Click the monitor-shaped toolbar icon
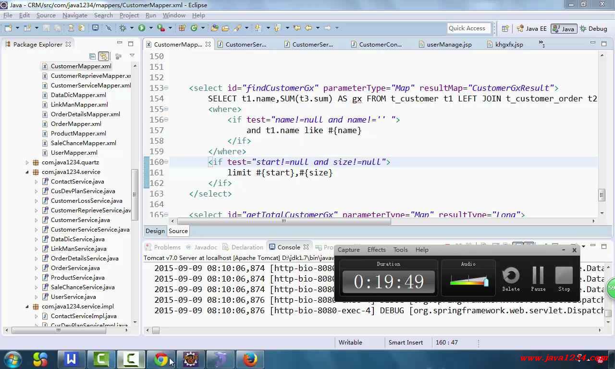The width and height of the screenshot is (615, 369). tap(95, 28)
